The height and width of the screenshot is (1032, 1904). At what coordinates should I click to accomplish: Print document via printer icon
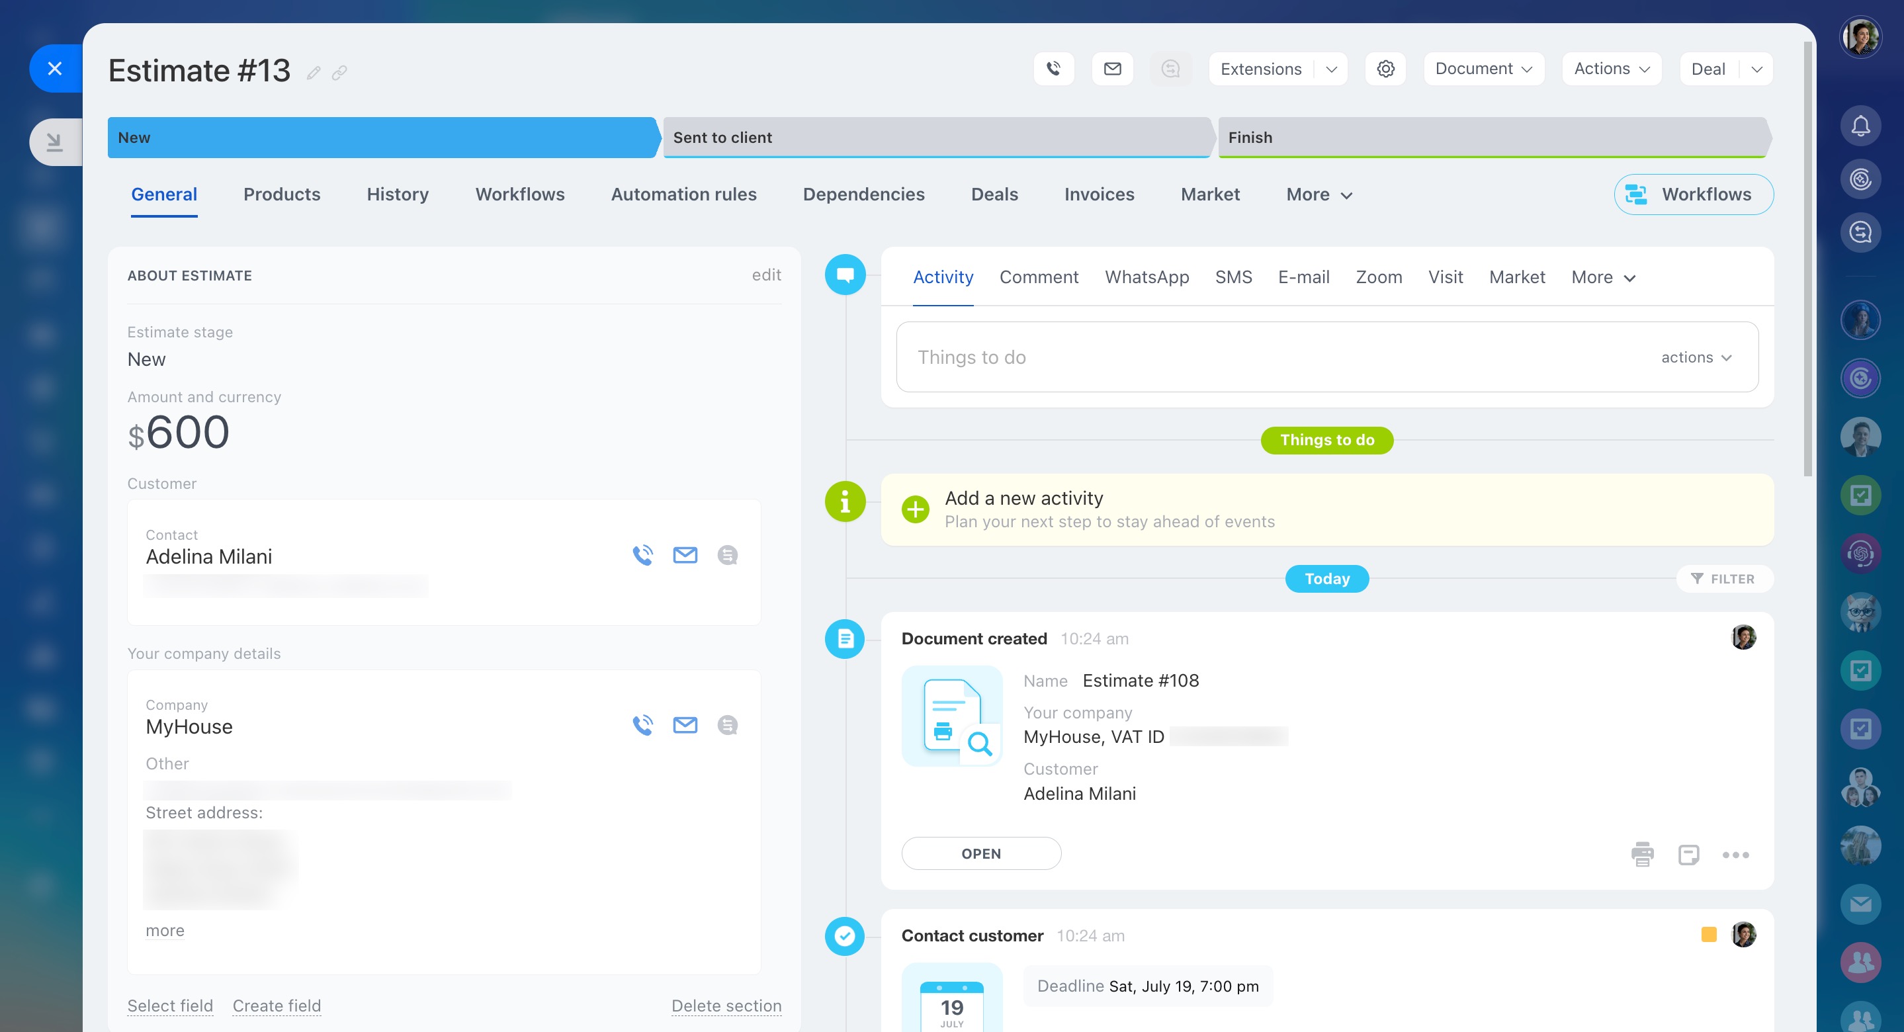point(1642,855)
